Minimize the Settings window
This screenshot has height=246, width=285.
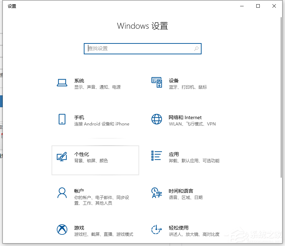242,6
